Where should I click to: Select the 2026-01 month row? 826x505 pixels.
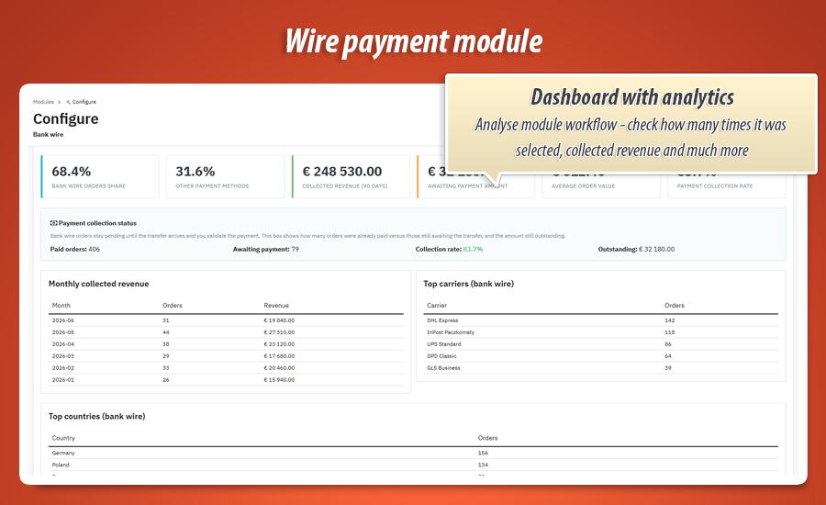[226, 379]
